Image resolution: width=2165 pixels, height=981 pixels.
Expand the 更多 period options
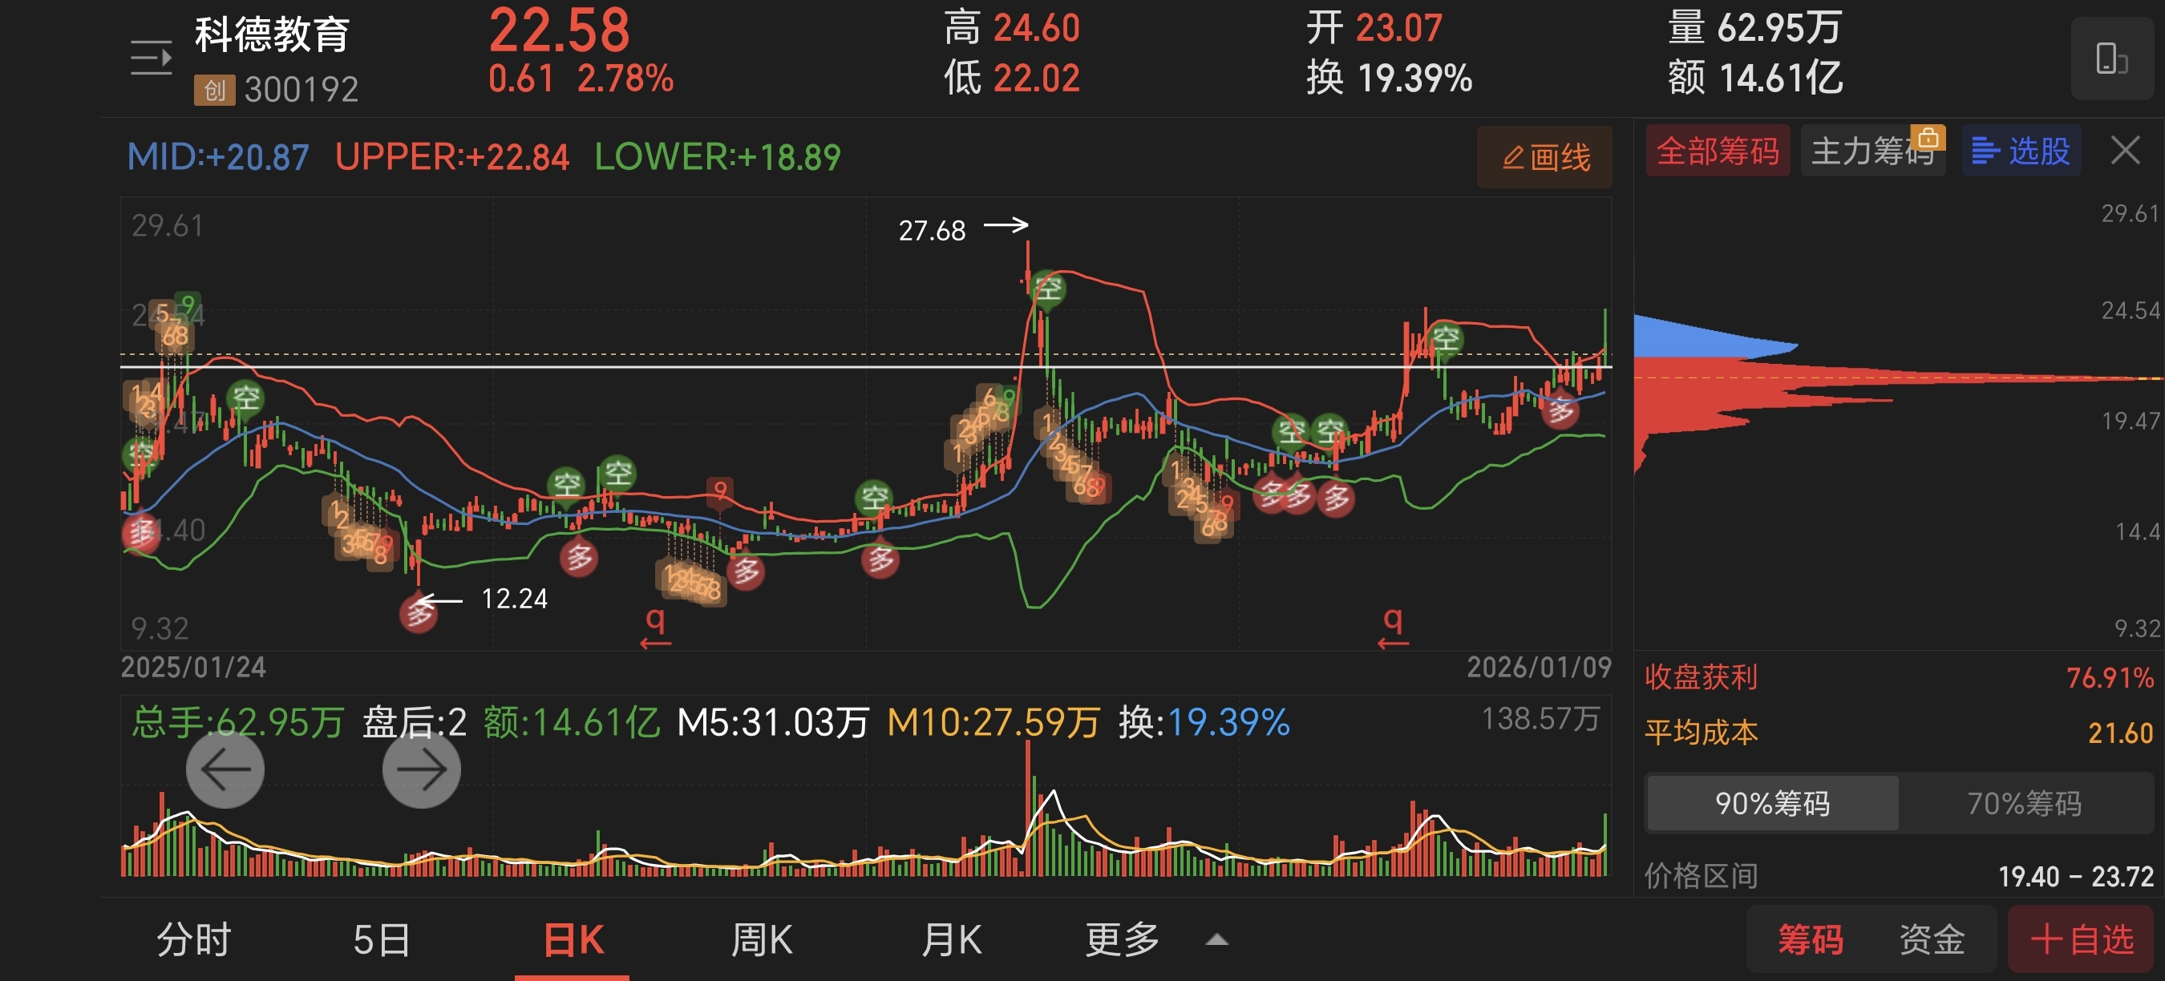tap(1122, 939)
